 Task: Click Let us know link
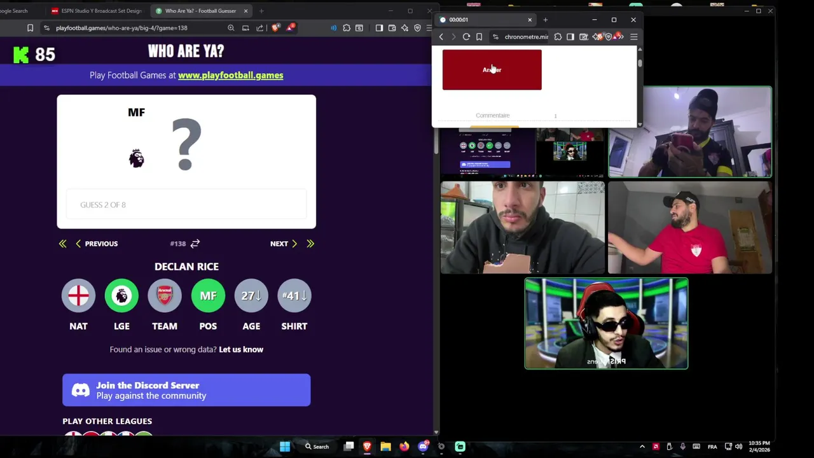coord(241,349)
